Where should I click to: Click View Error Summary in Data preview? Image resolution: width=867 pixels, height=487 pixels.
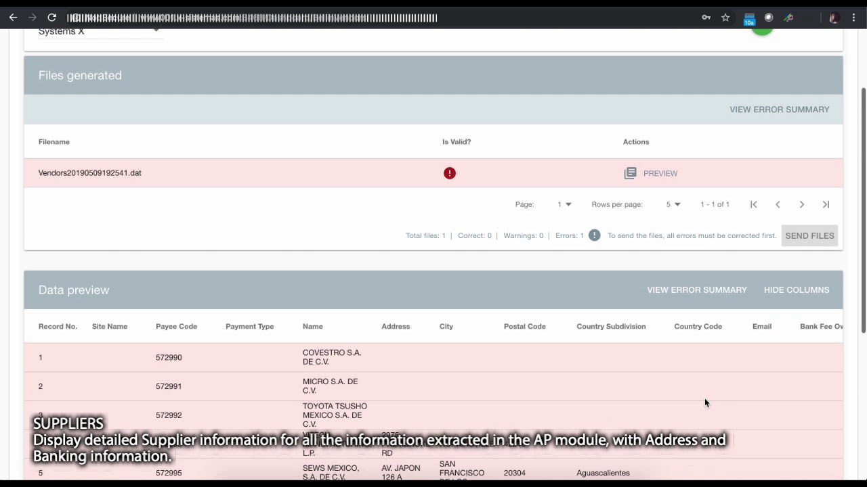coord(697,290)
